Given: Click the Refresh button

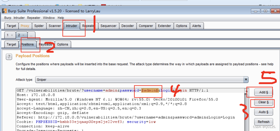Looking at the screenshot, I should tap(263, 122).
